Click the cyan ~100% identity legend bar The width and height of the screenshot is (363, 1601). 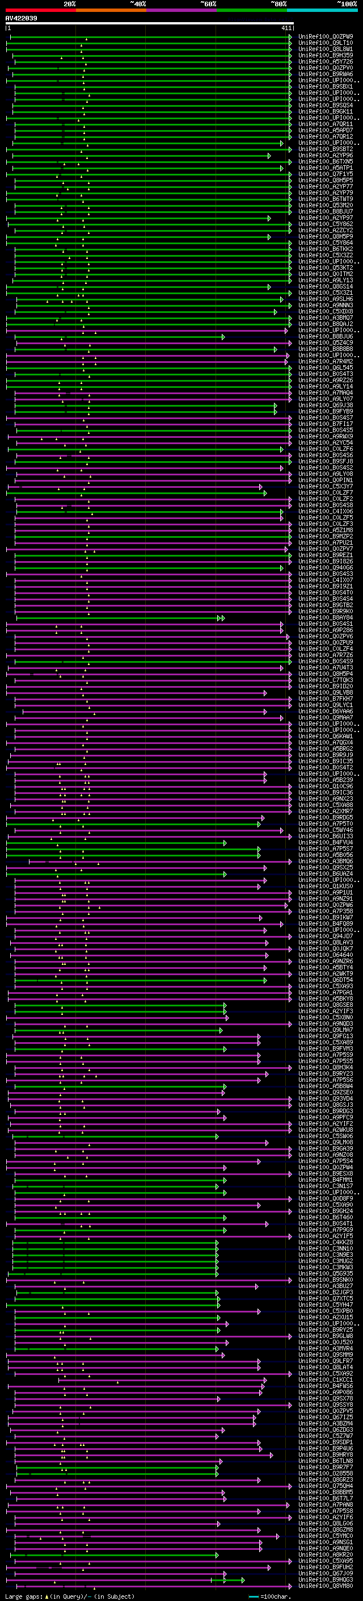click(322, 10)
